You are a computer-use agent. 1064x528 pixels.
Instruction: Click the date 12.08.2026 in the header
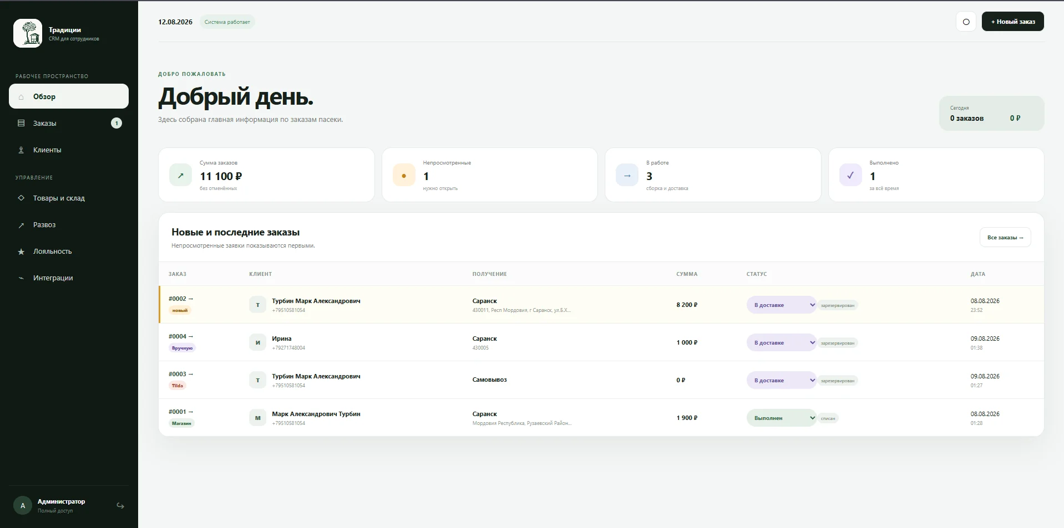175,22
